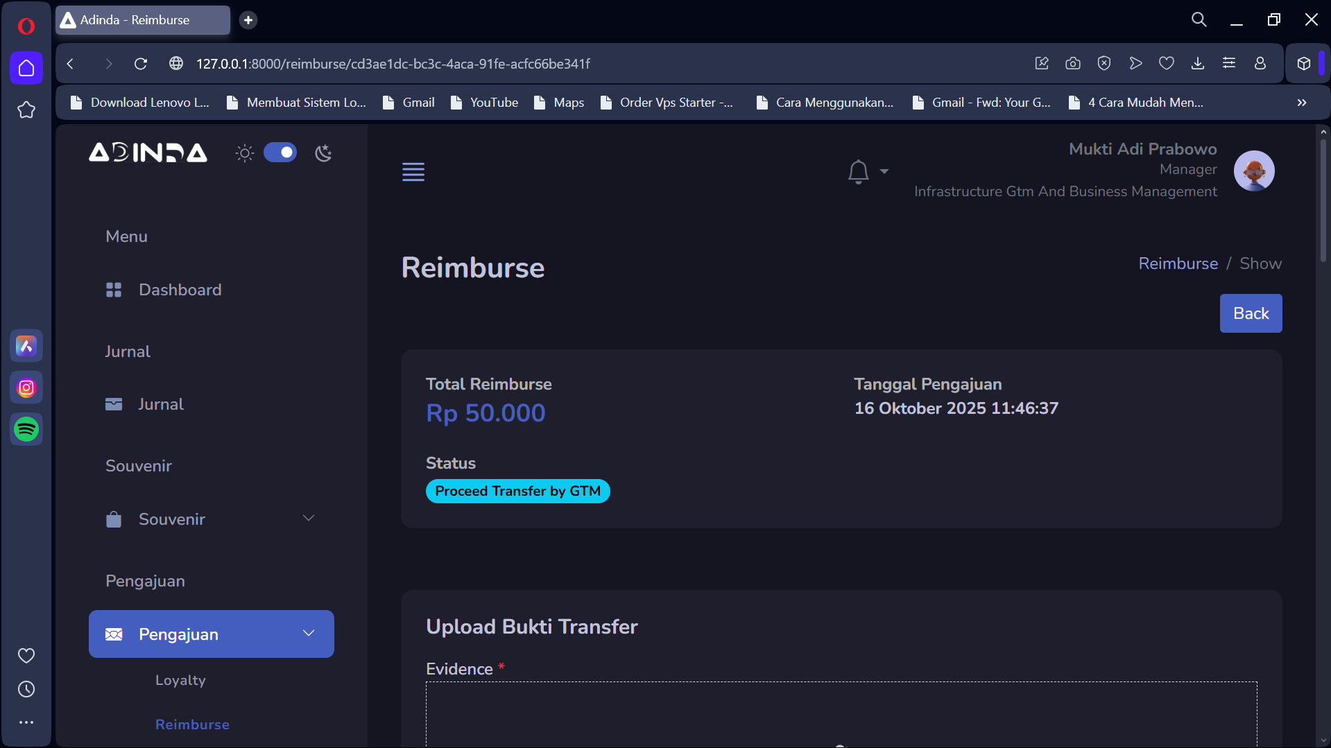
Task: Open the browser snapshot camera icon
Action: (1073, 64)
